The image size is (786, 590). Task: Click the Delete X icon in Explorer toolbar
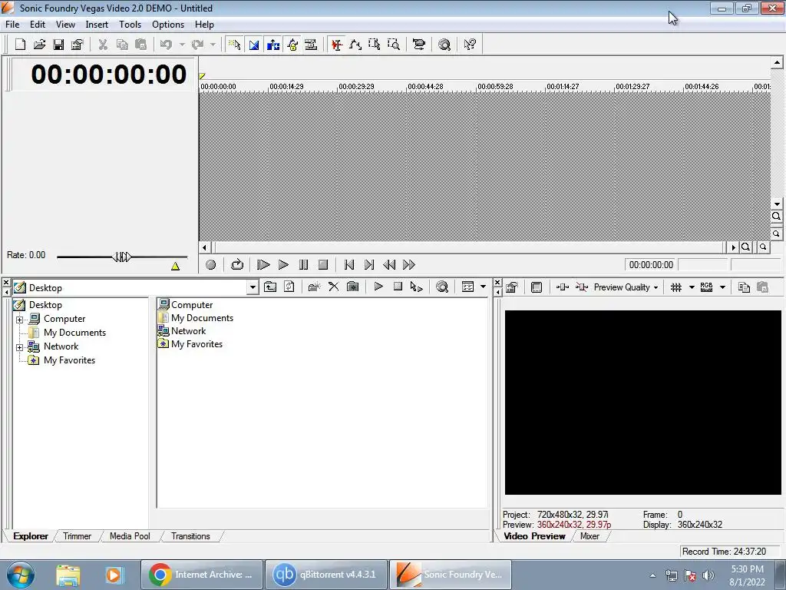(333, 287)
